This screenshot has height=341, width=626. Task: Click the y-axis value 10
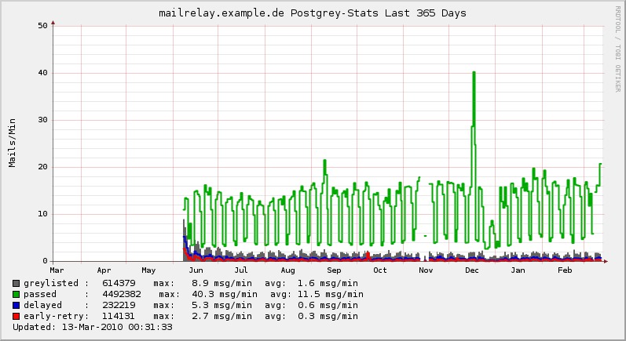pos(42,214)
